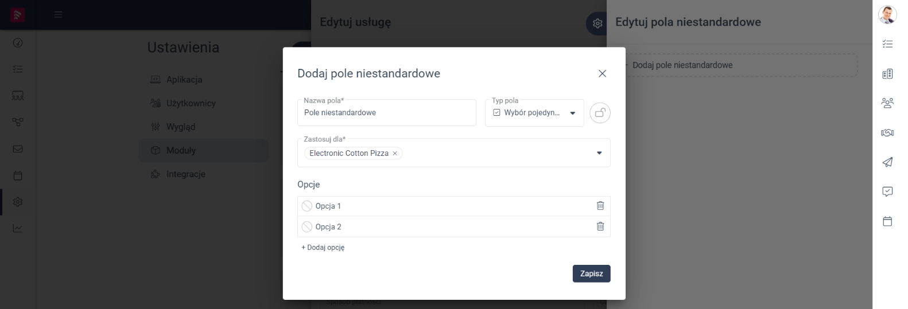Delete Opcja 1 with trash icon

pyautogui.click(x=600, y=206)
